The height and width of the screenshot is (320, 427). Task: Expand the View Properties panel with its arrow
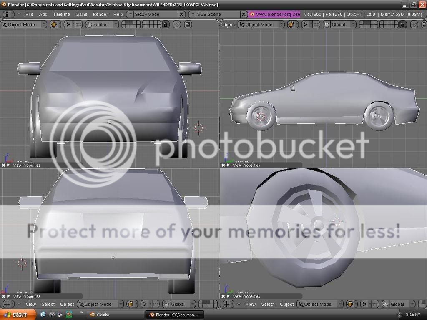pos(8,165)
